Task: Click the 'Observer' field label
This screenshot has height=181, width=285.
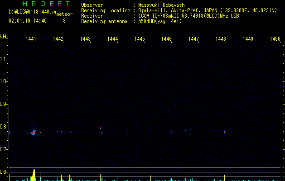Action: click(x=92, y=5)
